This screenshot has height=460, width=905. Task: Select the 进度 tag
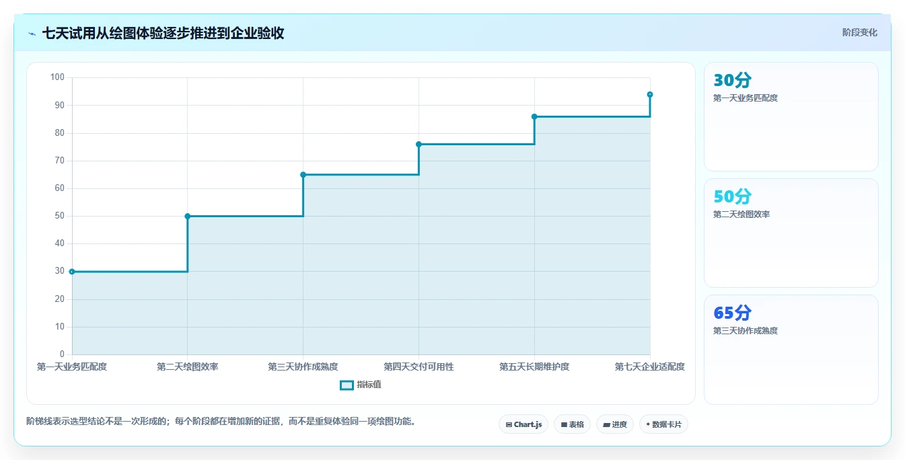[x=615, y=424]
